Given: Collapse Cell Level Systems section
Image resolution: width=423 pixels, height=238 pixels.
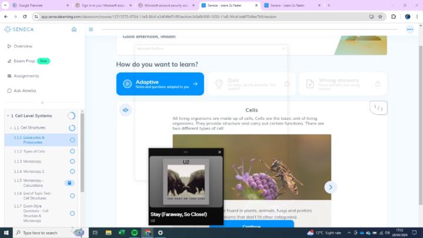Looking at the screenshot, I should point(8,116).
